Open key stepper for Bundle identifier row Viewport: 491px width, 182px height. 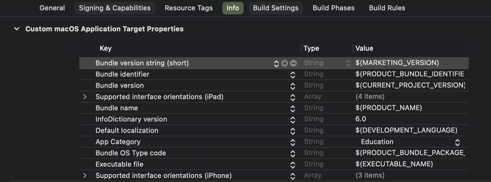coord(293,74)
